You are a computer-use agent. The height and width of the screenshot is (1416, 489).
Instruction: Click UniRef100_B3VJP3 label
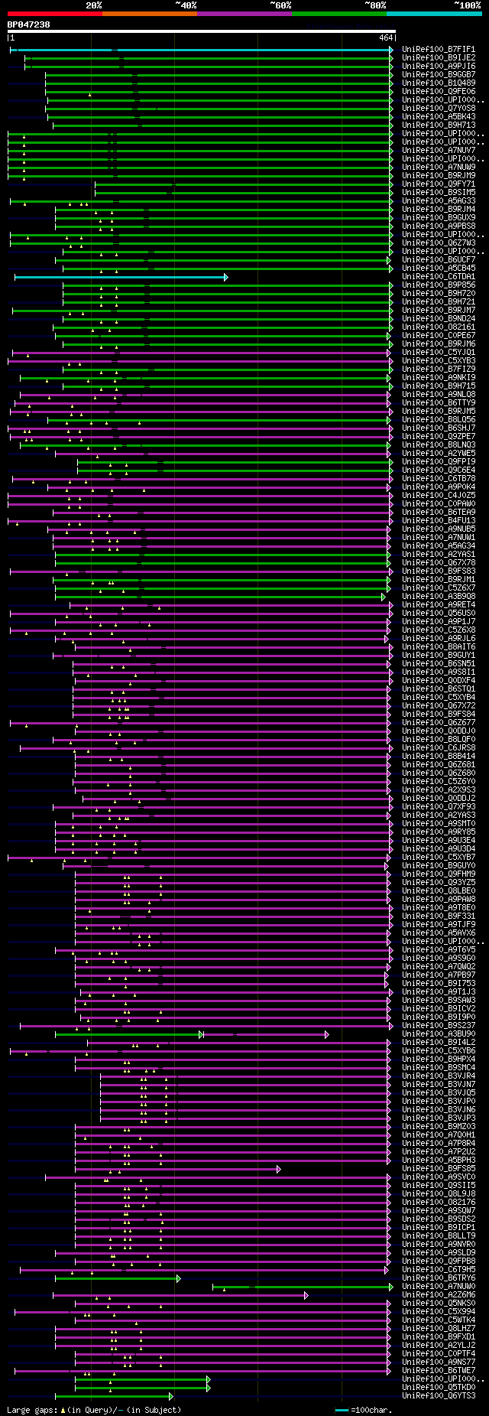[x=439, y=1118]
